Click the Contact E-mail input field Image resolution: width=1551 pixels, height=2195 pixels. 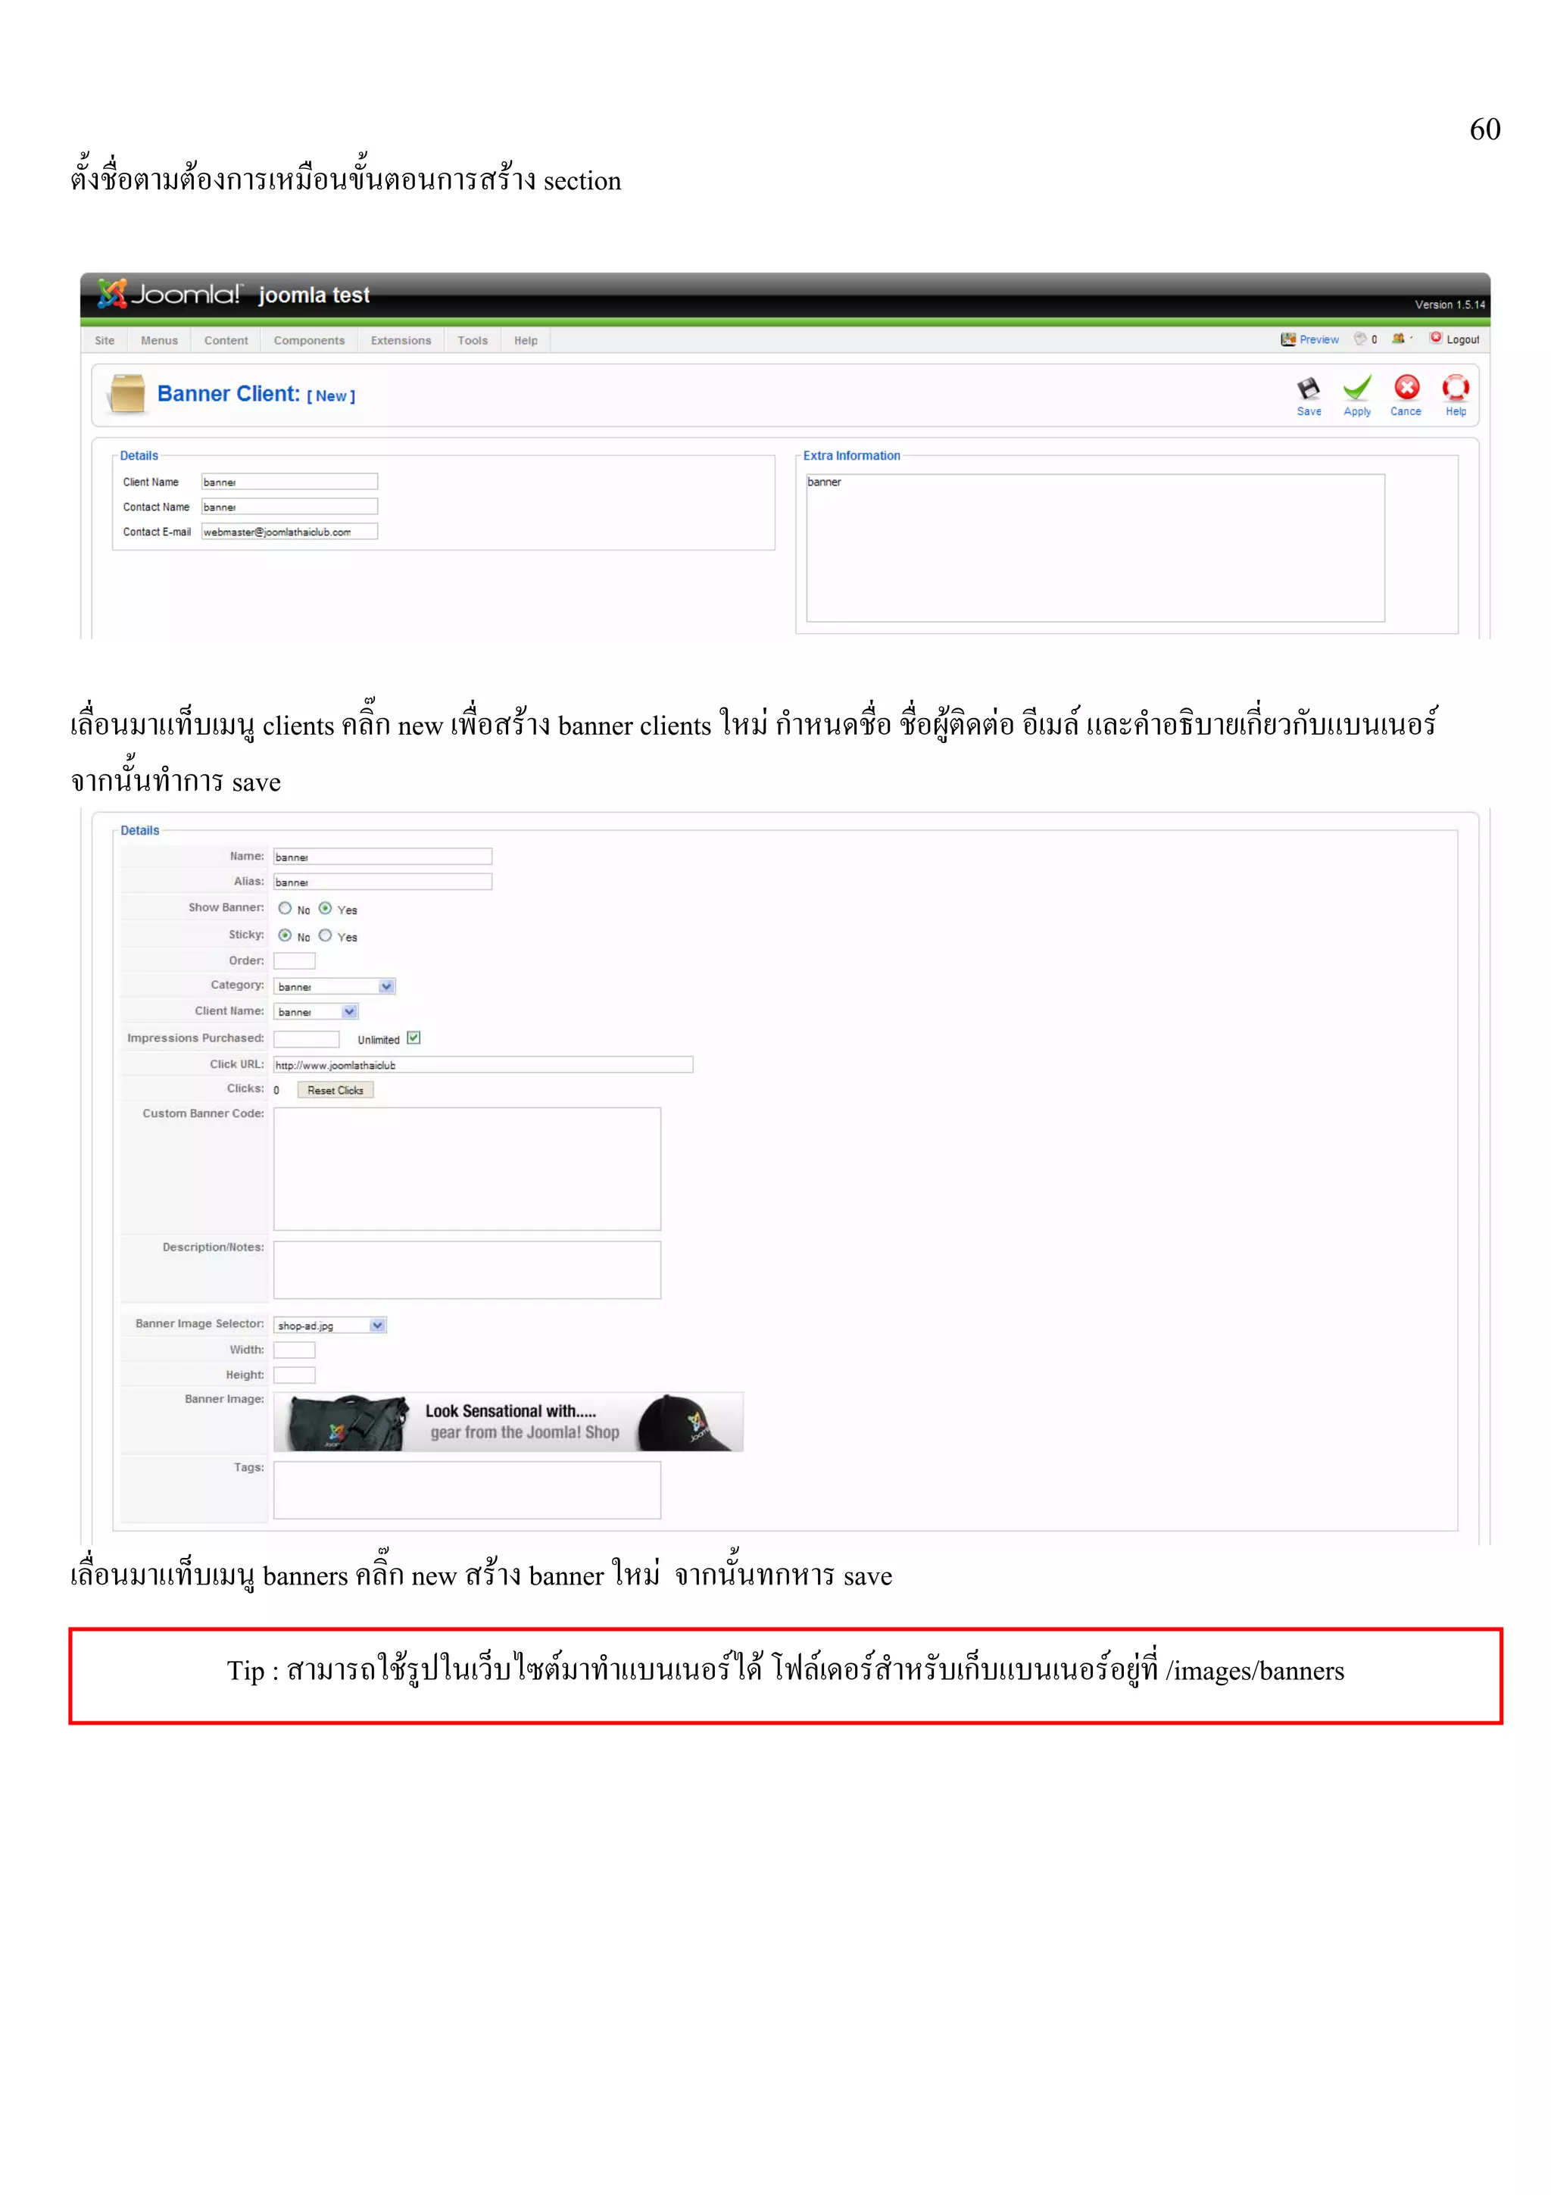pyautogui.click(x=289, y=532)
